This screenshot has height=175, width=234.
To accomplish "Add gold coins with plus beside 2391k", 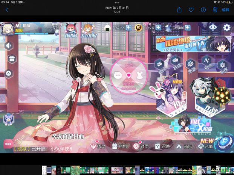I will click(x=159, y=28).
